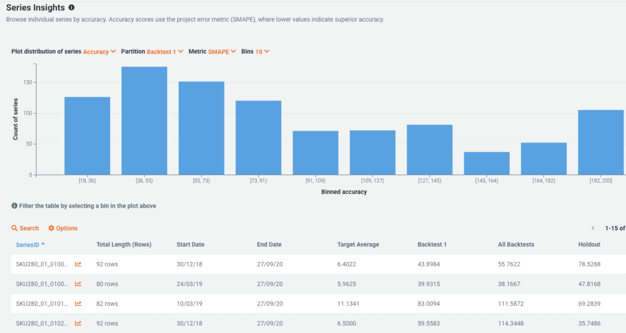Expand the Partition Backtest 1 dropdown
626x333 pixels.
[165, 52]
